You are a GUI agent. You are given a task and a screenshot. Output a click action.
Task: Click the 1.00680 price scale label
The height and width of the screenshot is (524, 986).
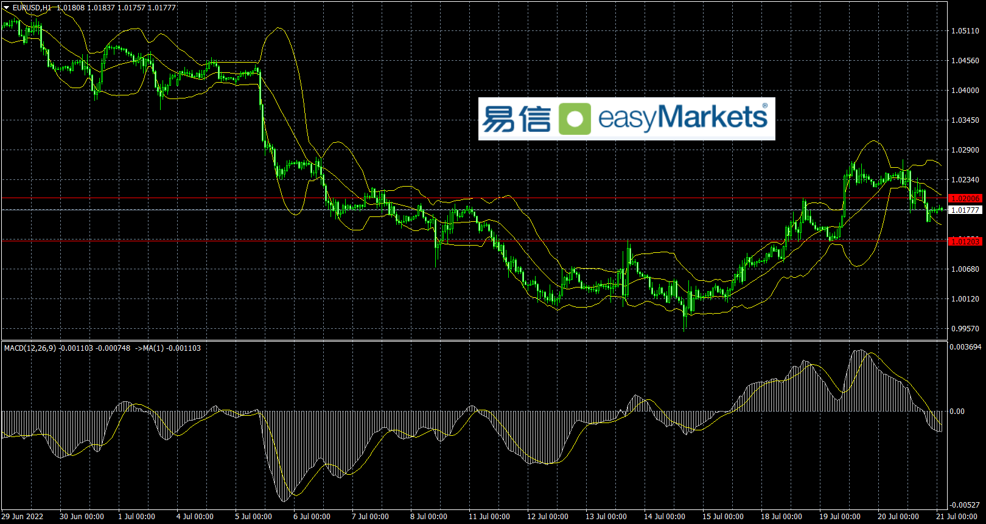click(965, 269)
